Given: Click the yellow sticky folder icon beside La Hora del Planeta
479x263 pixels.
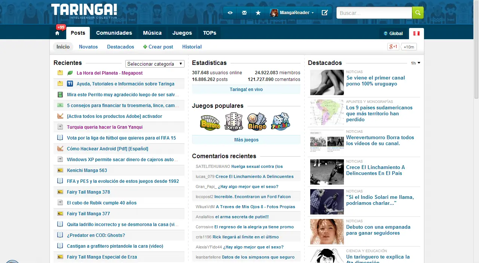Looking at the screenshot, I should [60, 73].
